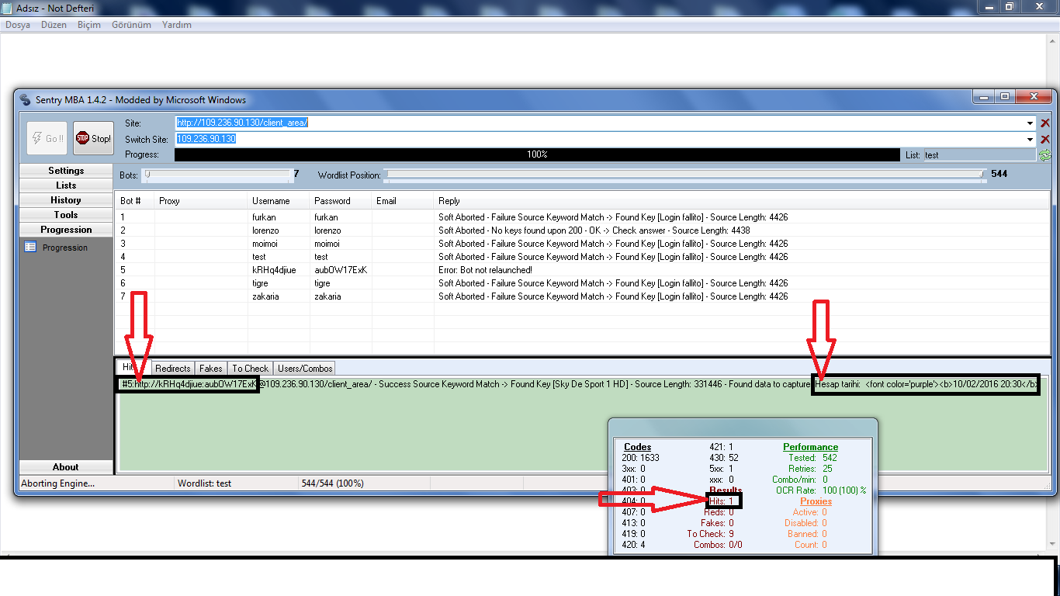Image resolution: width=1060 pixels, height=596 pixels.
Task: Click the Notepad icon in the title bar
Action: tap(8, 7)
